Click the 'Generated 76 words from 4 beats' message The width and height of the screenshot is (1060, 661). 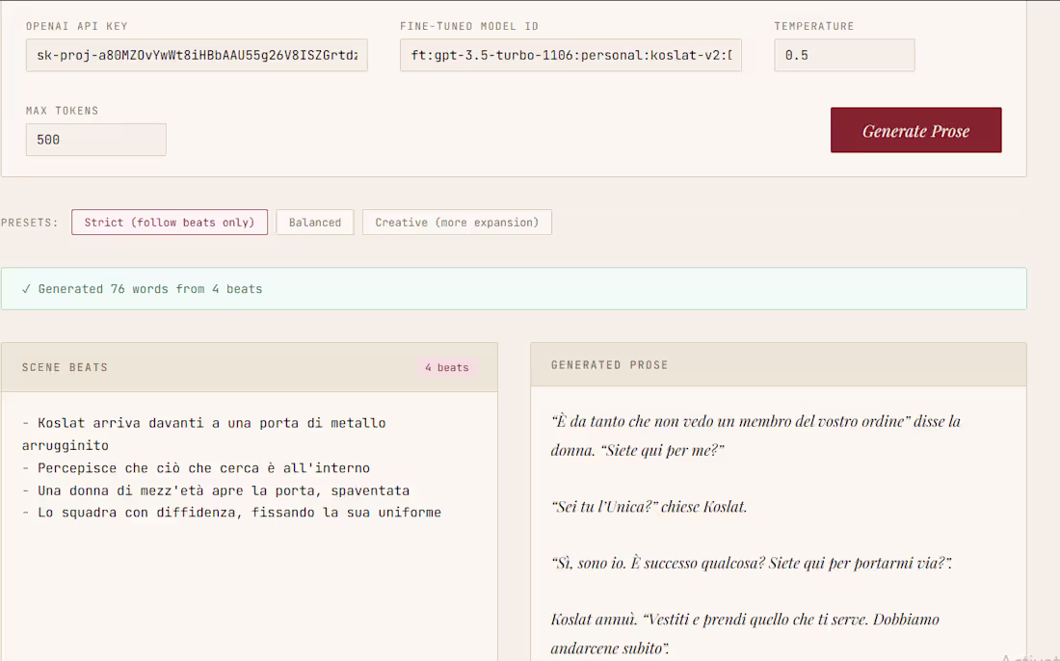point(150,289)
